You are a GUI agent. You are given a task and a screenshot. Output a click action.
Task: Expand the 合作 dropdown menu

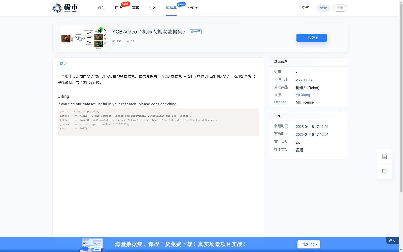tap(192, 8)
